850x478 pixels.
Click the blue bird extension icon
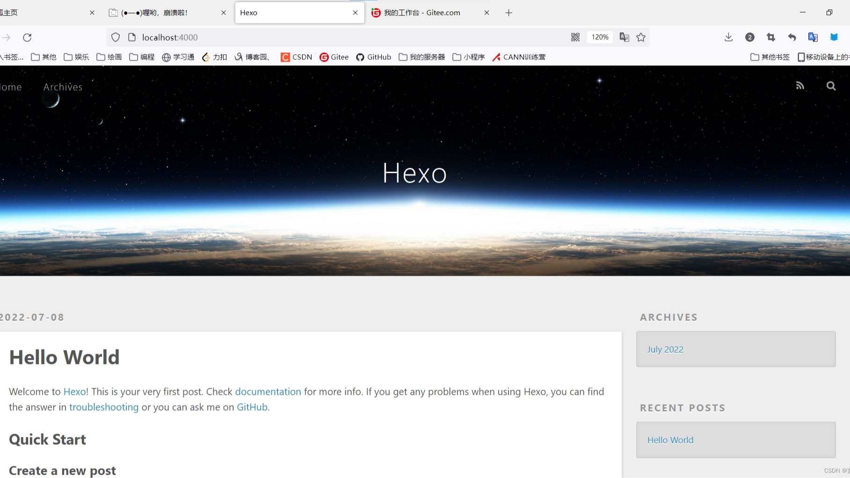[x=834, y=37]
